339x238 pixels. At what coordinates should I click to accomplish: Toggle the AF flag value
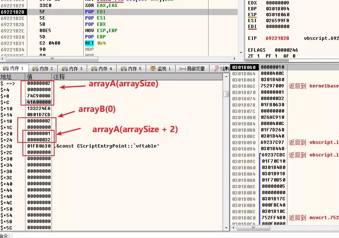point(294,56)
